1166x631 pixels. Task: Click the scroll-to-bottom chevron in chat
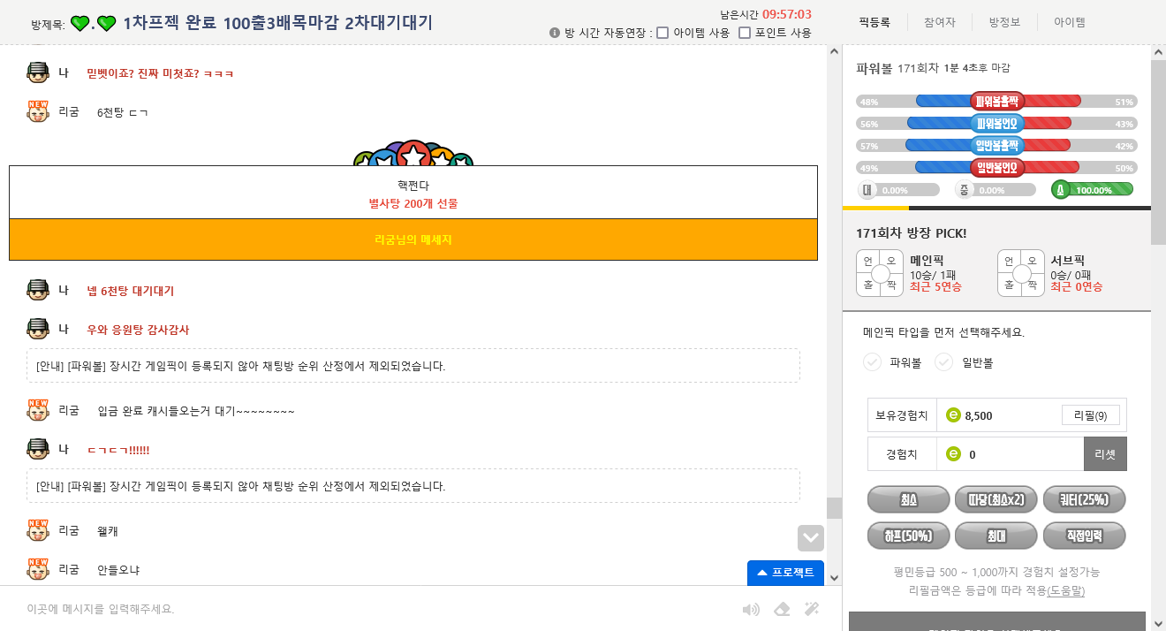point(810,538)
